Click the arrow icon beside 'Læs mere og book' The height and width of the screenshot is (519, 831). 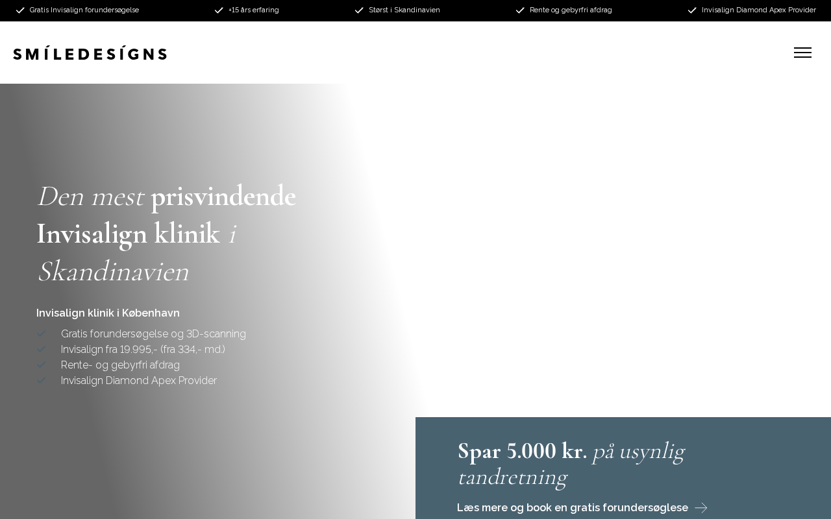click(701, 508)
